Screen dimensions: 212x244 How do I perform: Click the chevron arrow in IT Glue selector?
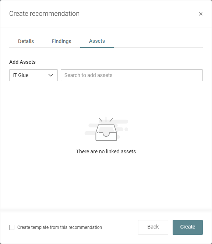51,75
